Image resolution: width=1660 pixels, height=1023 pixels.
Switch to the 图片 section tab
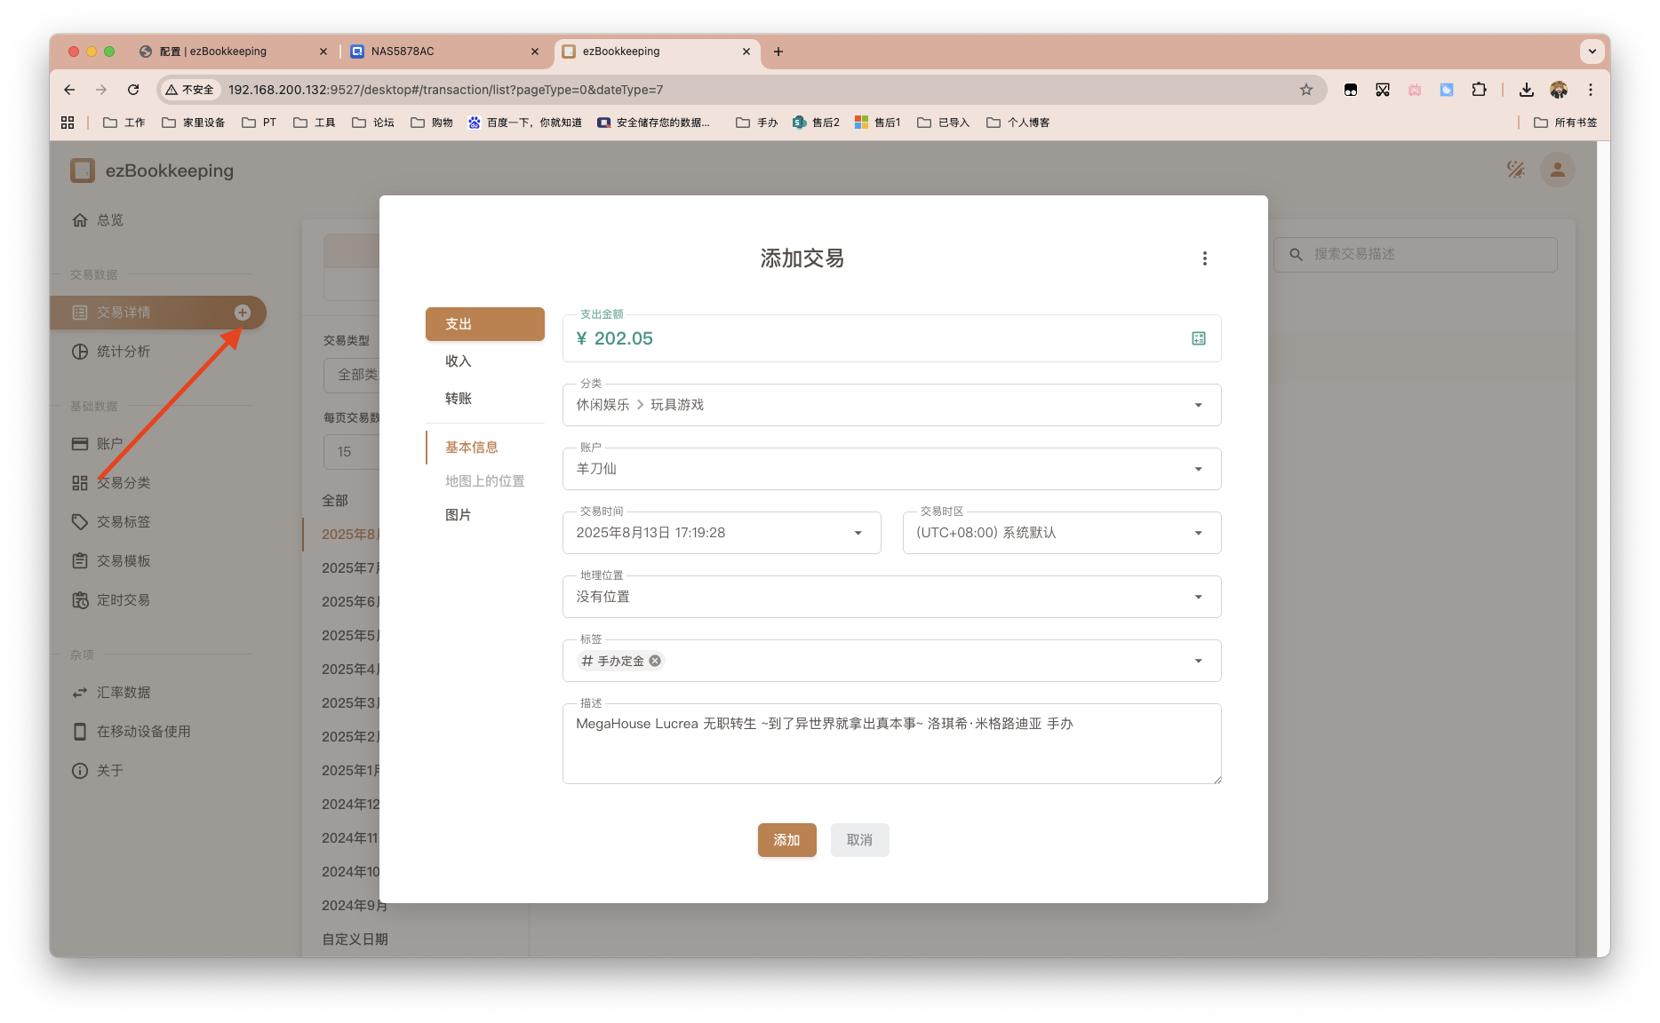pos(459,515)
